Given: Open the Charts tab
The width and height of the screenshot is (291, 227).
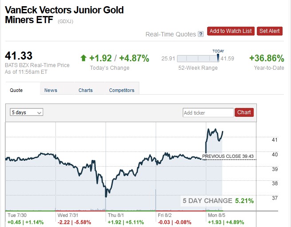Looking at the screenshot, I should pos(86,90).
